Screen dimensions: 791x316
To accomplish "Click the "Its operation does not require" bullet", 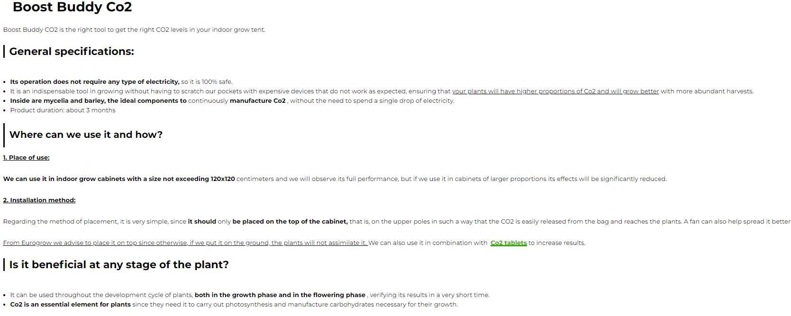I will point(95,82).
